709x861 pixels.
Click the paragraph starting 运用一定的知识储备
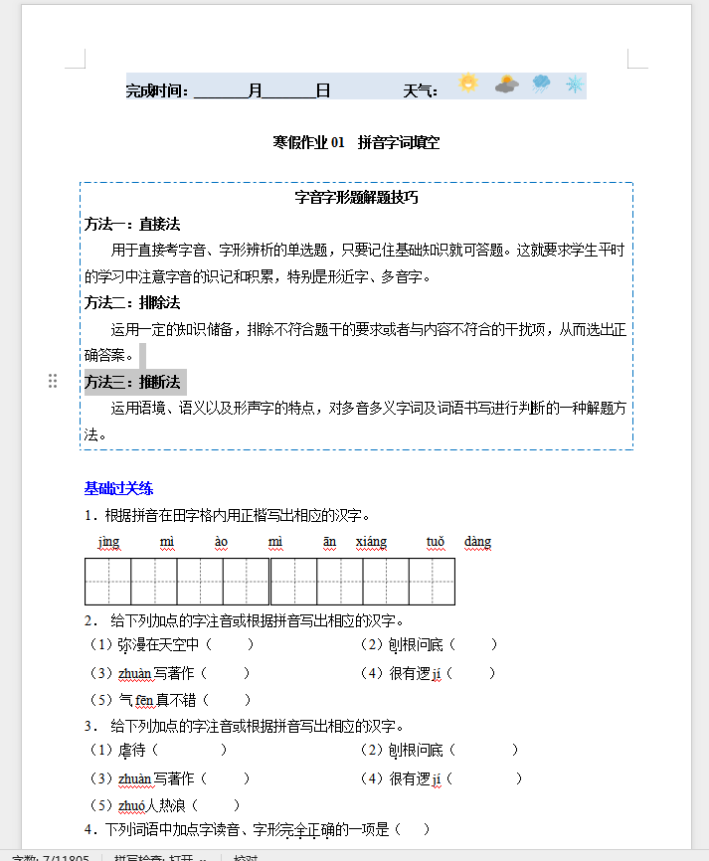(355, 342)
